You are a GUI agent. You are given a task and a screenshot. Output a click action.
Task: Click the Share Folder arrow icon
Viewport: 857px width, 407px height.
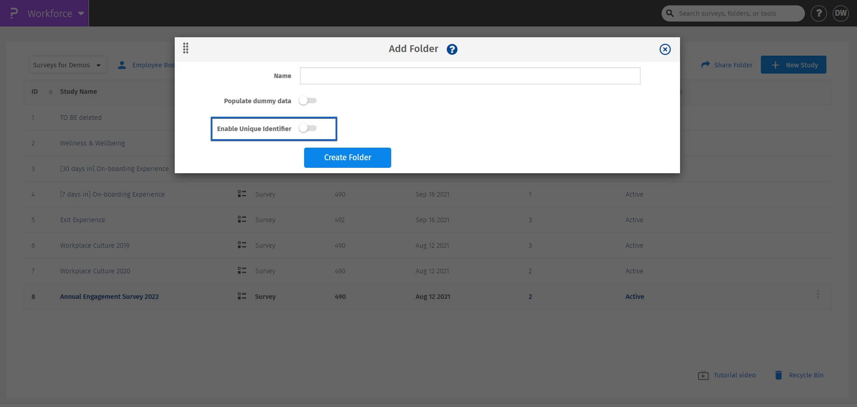(706, 65)
